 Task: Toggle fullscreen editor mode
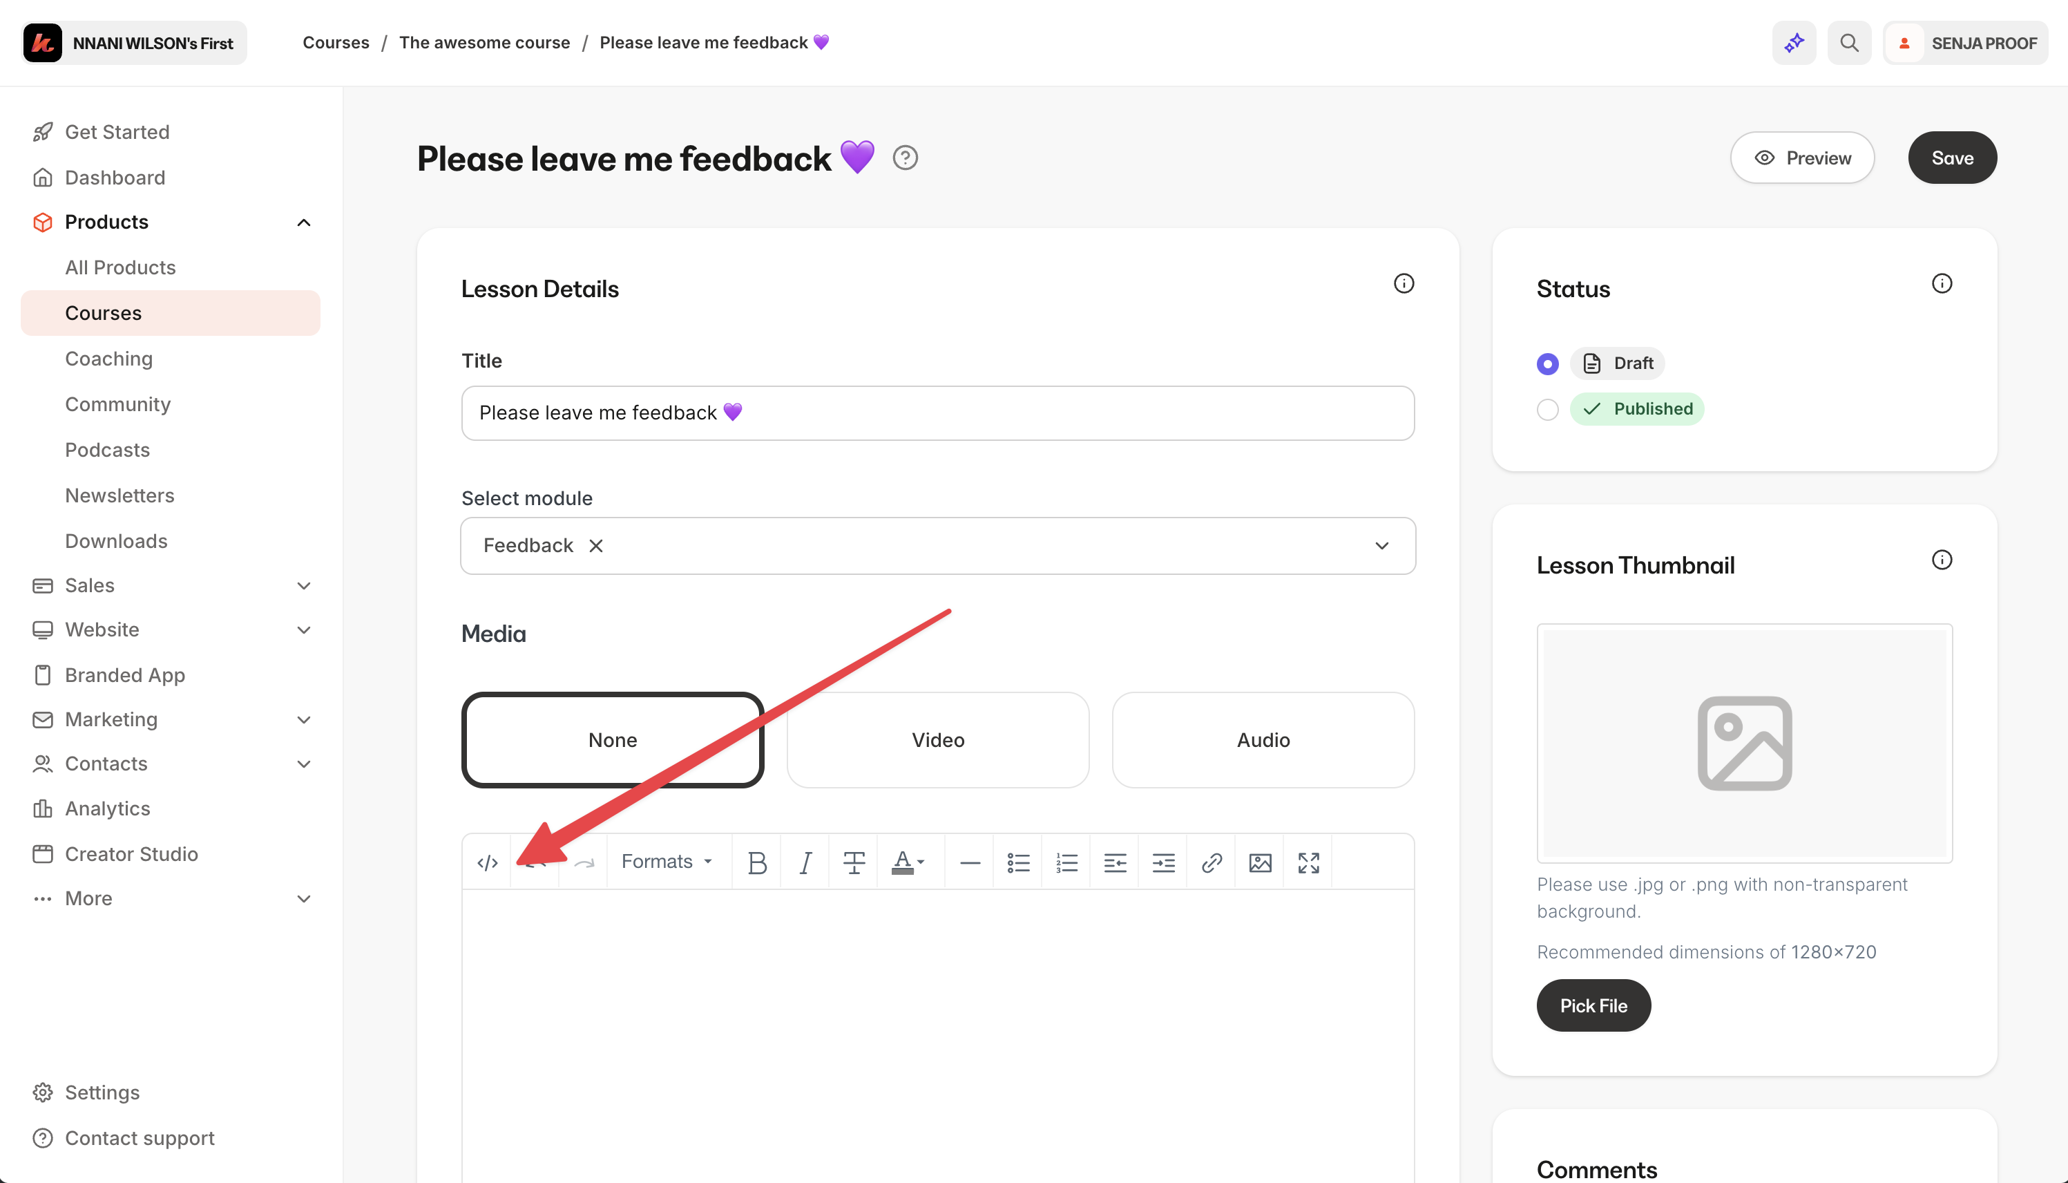(x=1308, y=862)
